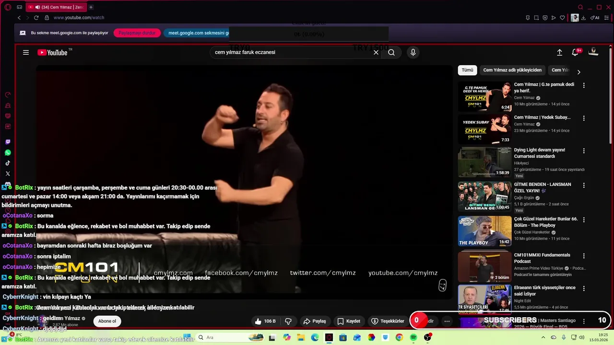Subscribe with Abone ol button
This screenshot has width=614, height=345.
107,321
